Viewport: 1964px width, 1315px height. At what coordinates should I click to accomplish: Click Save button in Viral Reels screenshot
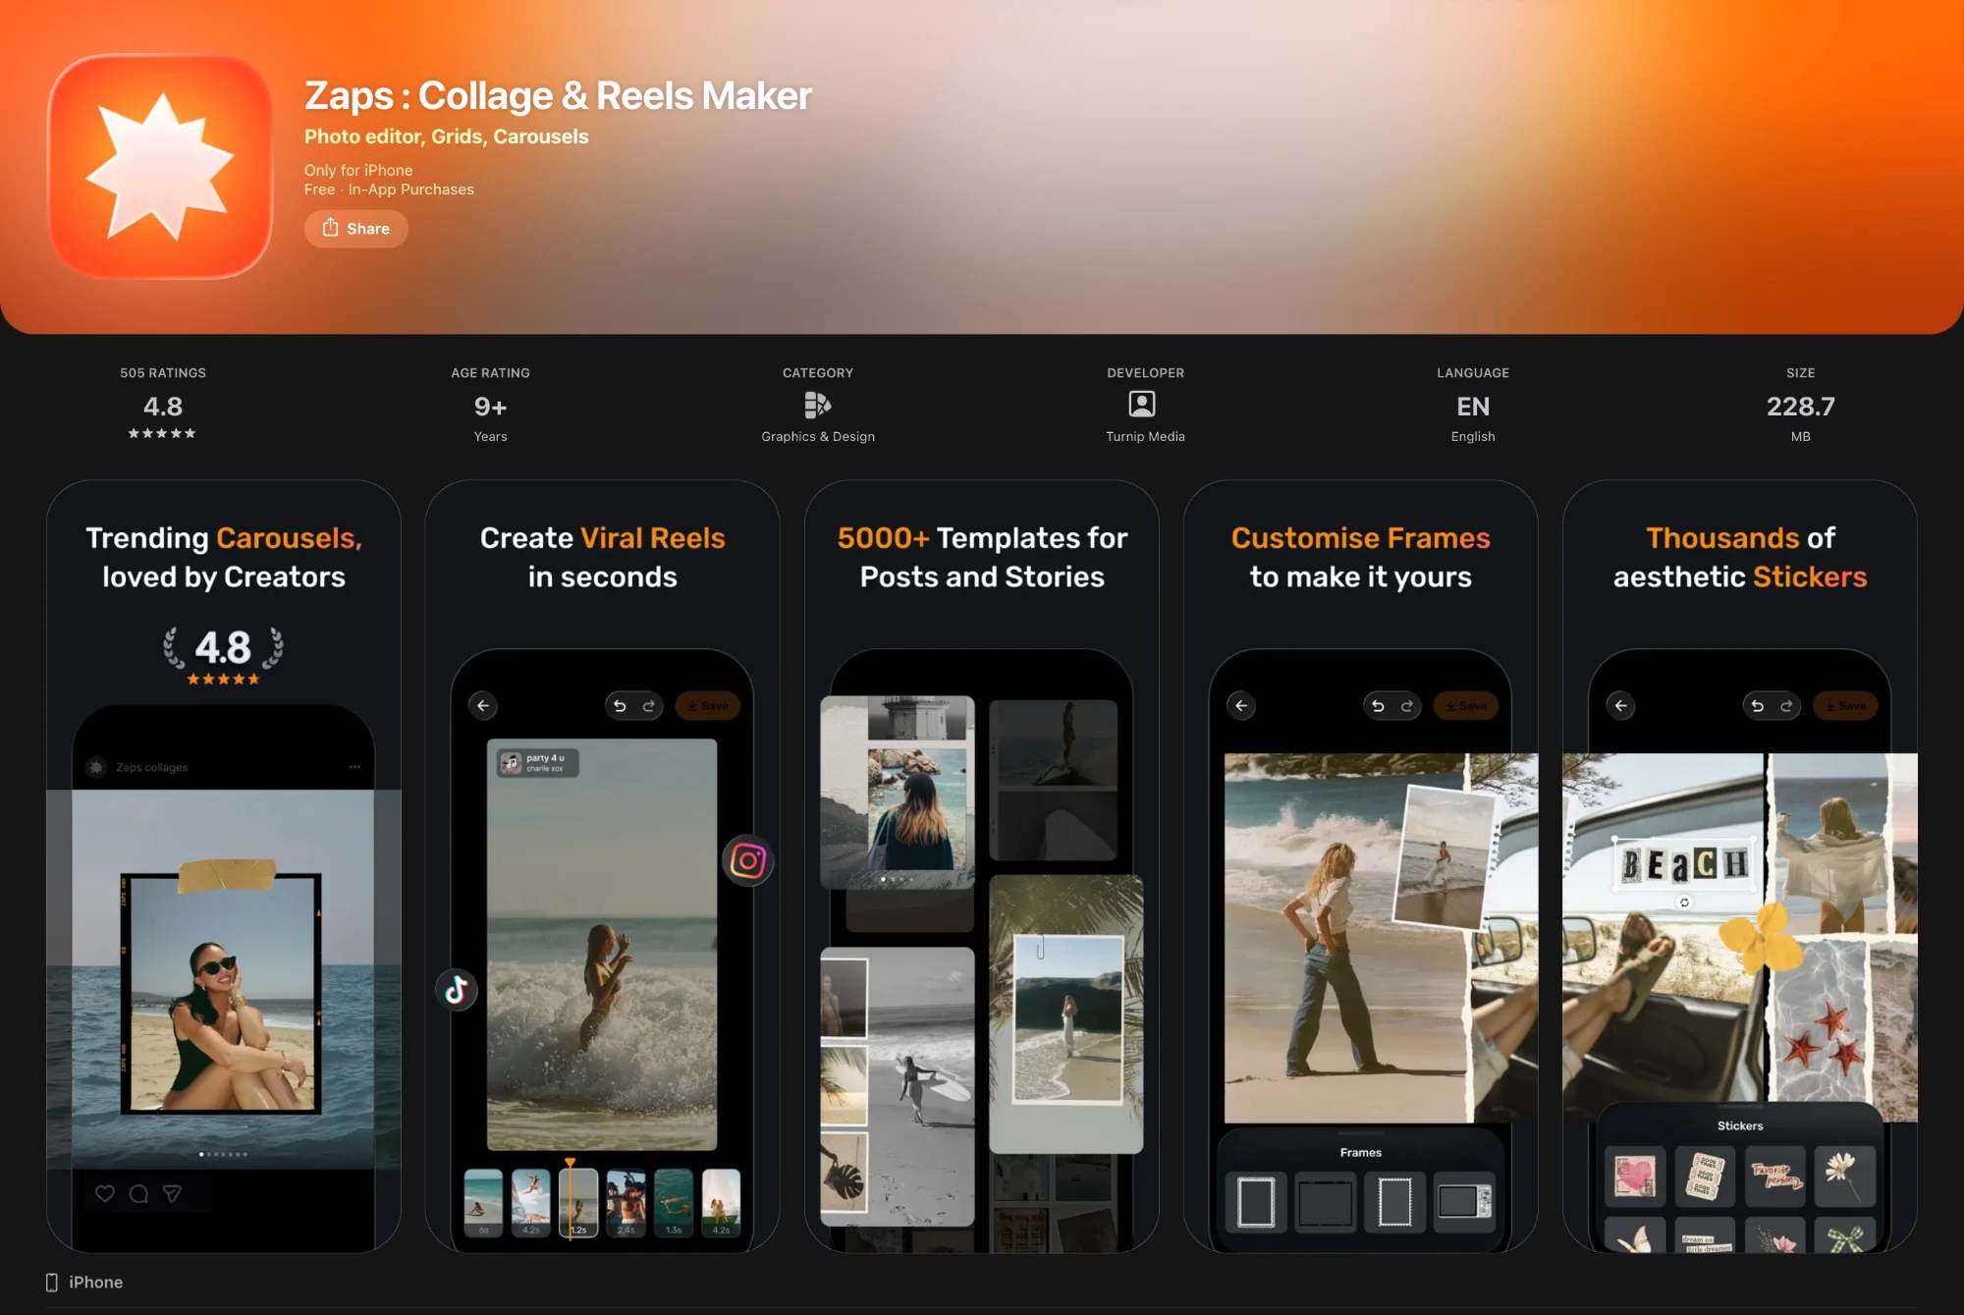(708, 705)
